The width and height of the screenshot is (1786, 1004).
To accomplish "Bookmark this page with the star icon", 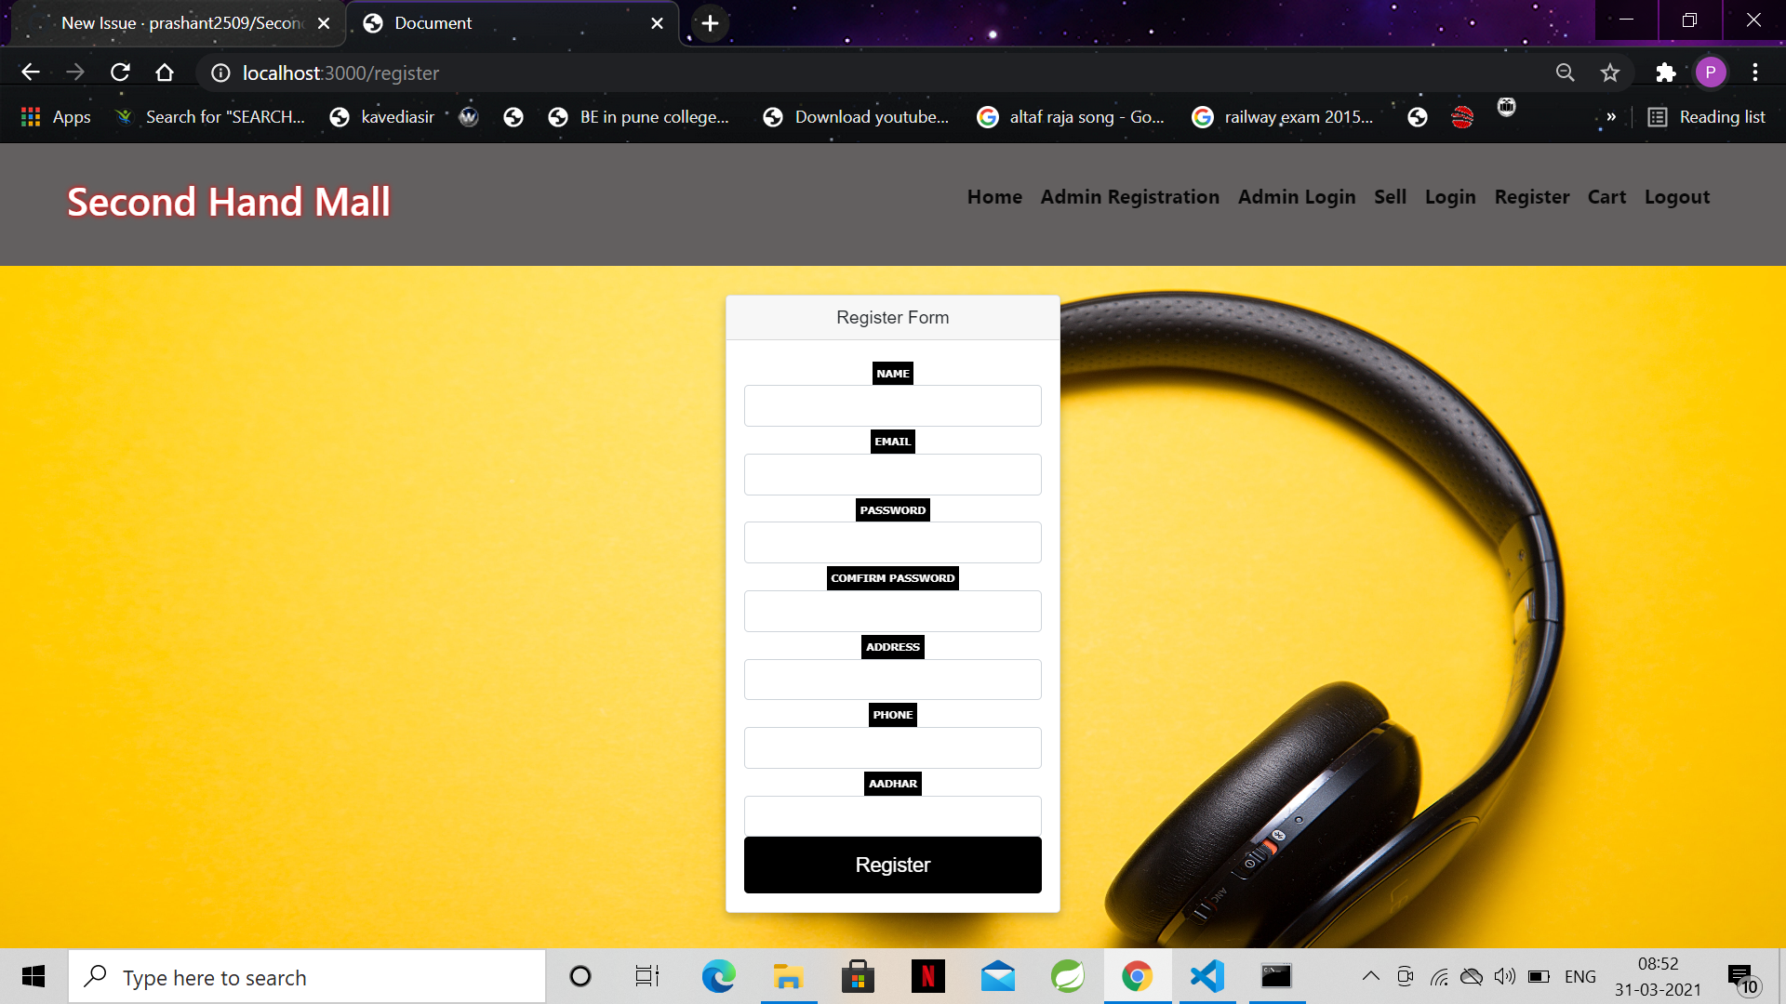I will [1610, 73].
